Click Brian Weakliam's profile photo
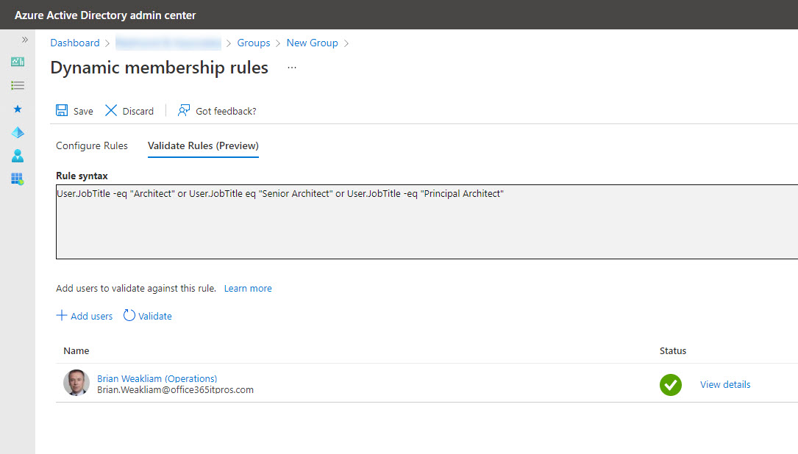The width and height of the screenshot is (798, 454). pos(76,383)
